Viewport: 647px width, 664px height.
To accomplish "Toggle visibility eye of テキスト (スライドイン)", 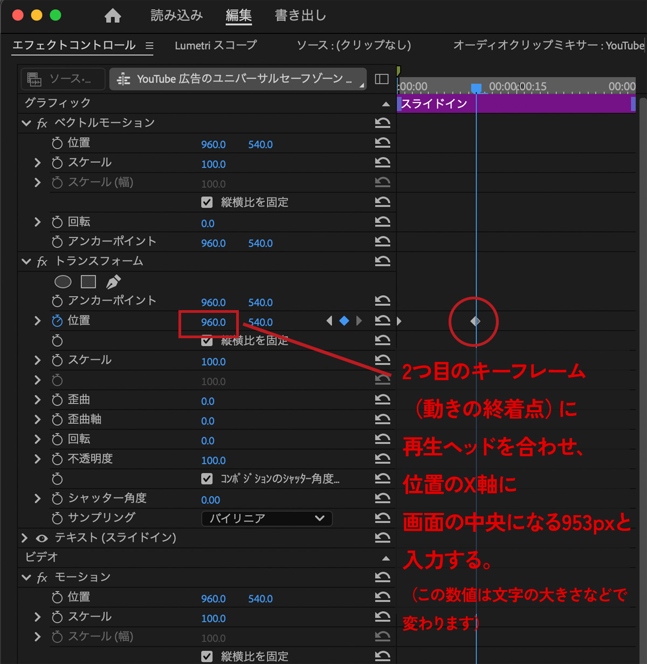I will pos(42,538).
